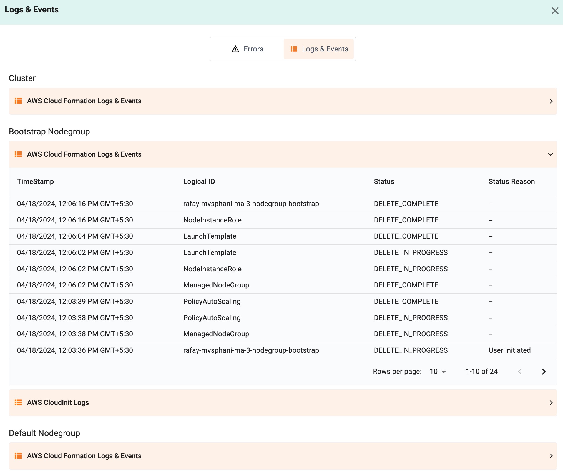Select the PolicyAutoScaling logical ID at 12:03:38 PM
The image size is (563, 476).
(x=212, y=318)
